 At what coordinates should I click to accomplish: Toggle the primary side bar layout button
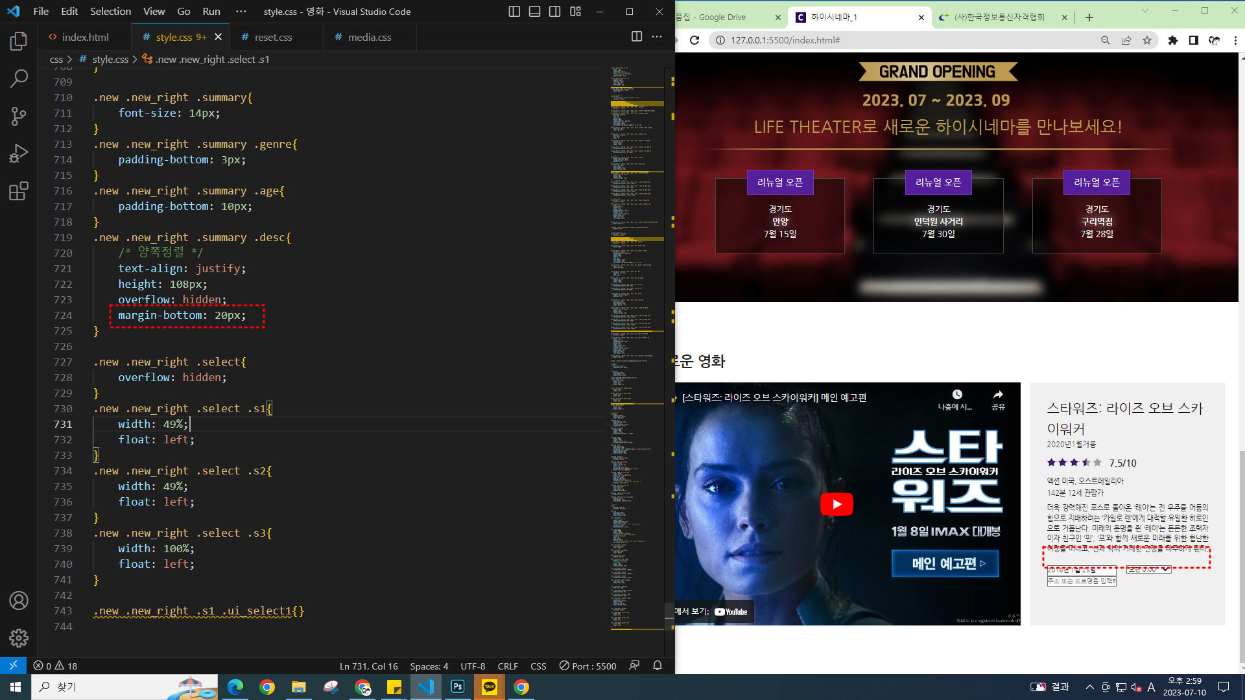click(x=514, y=12)
